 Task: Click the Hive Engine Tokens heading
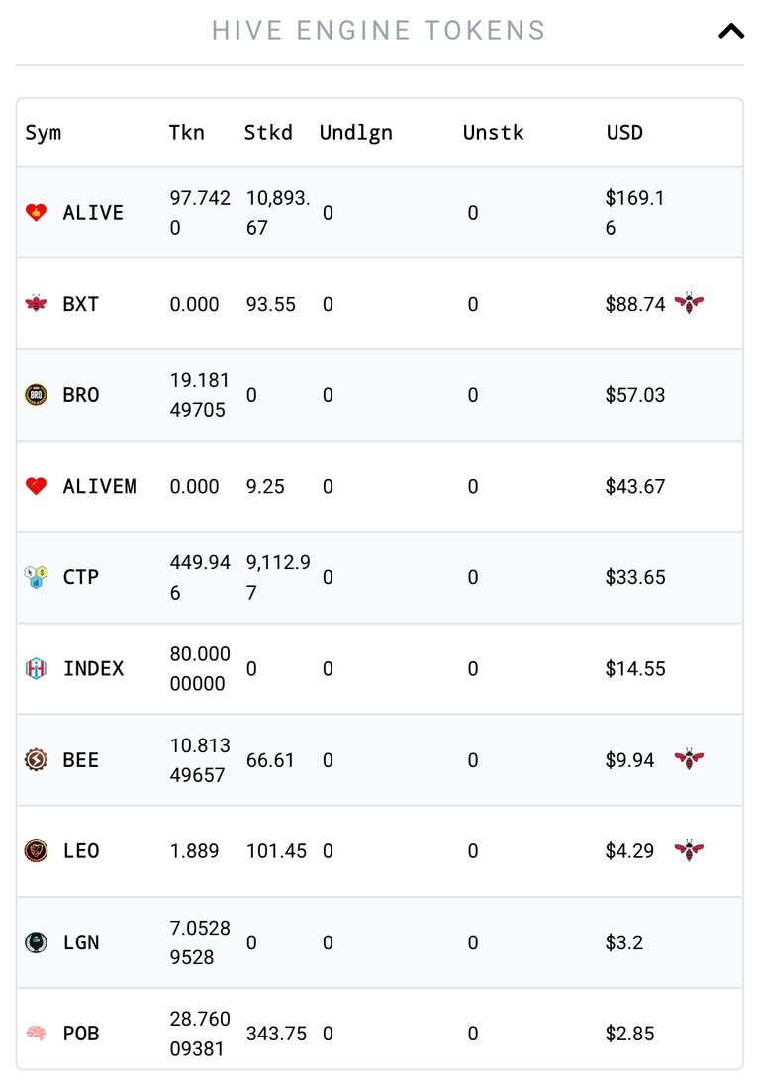pyautogui.click(x=379, y=31)
